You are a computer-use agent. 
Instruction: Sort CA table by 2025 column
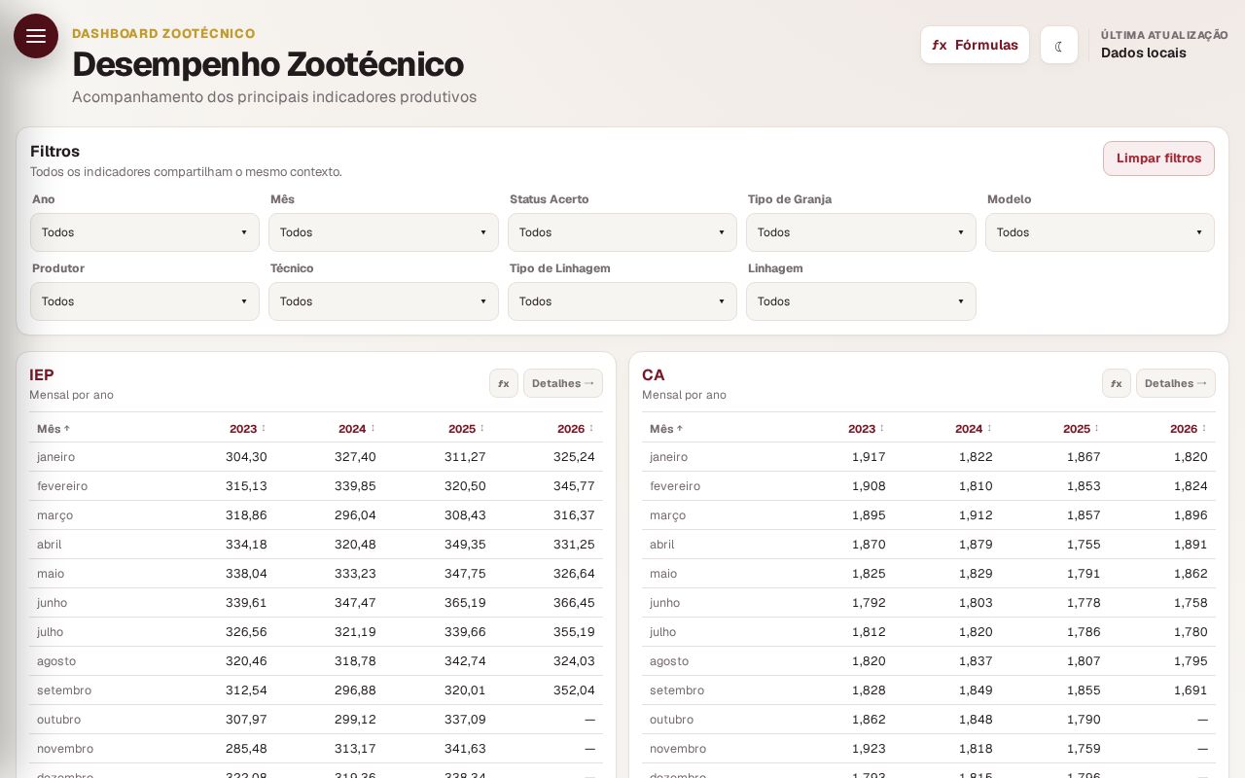click(1082, 429)
